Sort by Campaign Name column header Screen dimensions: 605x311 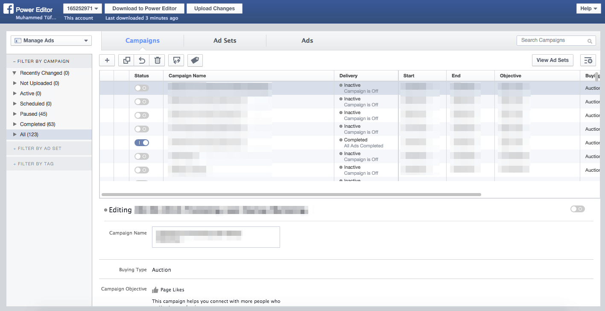(248, 76)
